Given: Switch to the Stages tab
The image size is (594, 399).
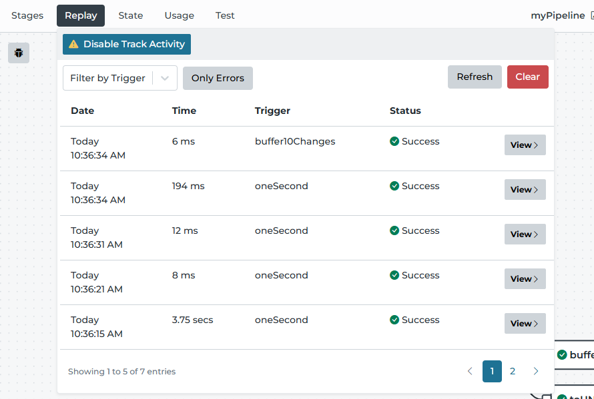Looking at the screenshot, I should pos(27,15).
